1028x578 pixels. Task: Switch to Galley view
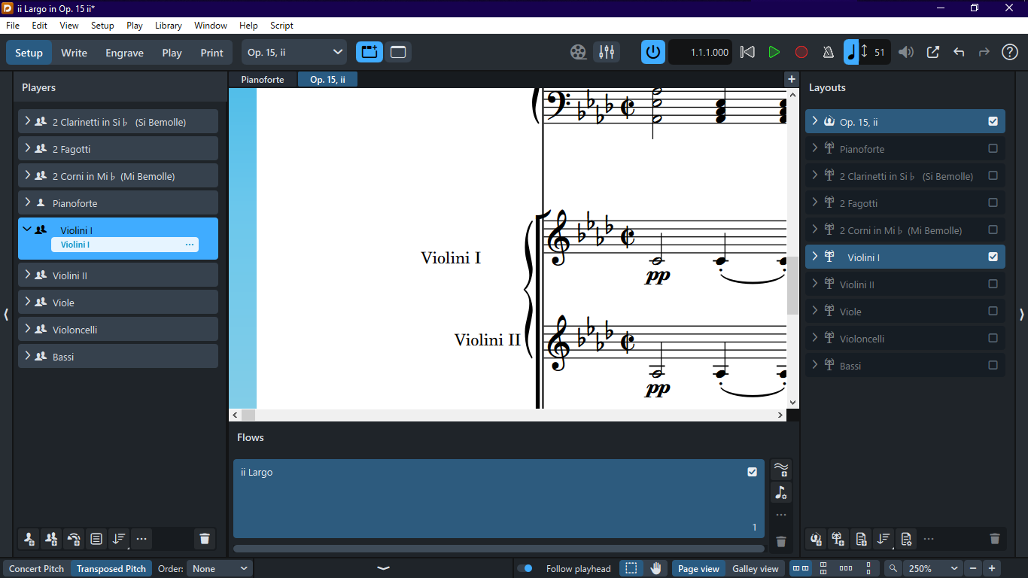pos(756,568)
